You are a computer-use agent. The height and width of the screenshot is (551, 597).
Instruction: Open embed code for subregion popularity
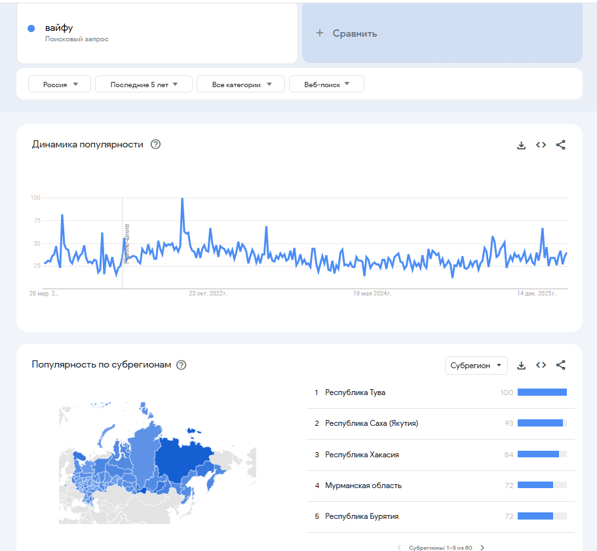point(541,365)
